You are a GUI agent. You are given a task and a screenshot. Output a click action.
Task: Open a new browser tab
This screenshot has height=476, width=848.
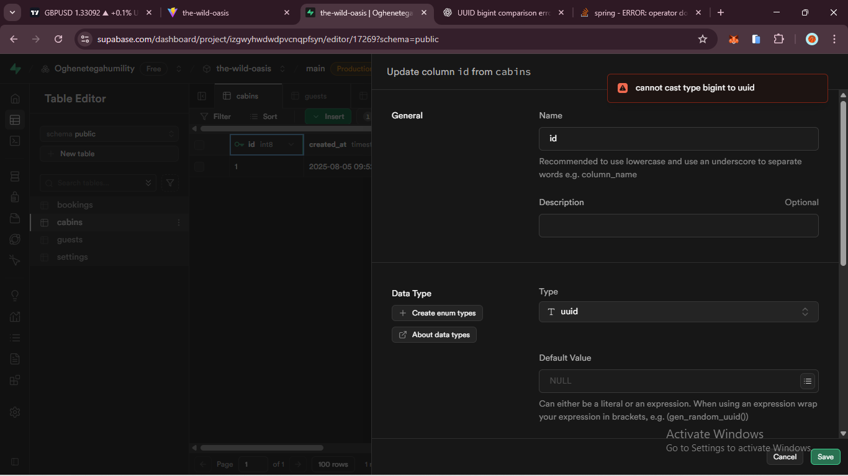[x=720, y=12]
